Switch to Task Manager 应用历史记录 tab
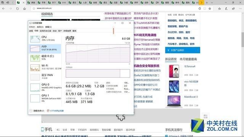This screenshot has height=137, width=244. click(45, 31)
